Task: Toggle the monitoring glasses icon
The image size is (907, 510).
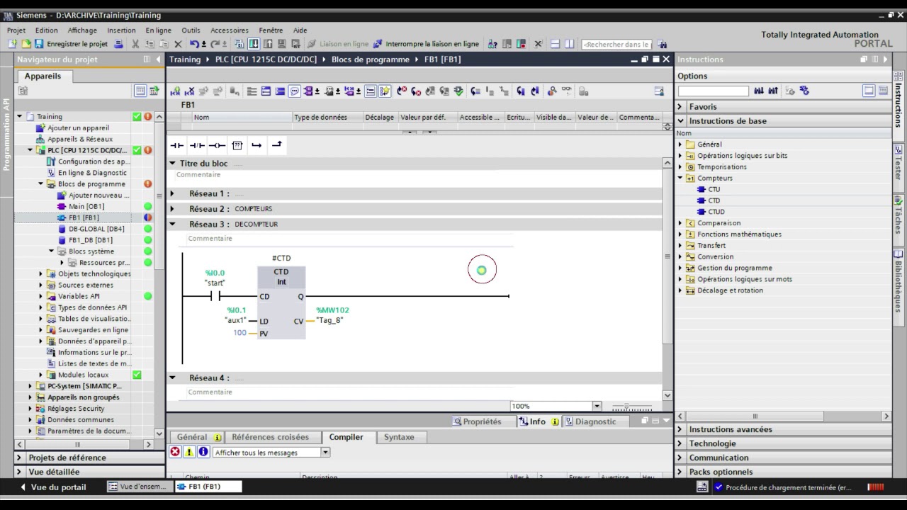Action: [566, 91]
